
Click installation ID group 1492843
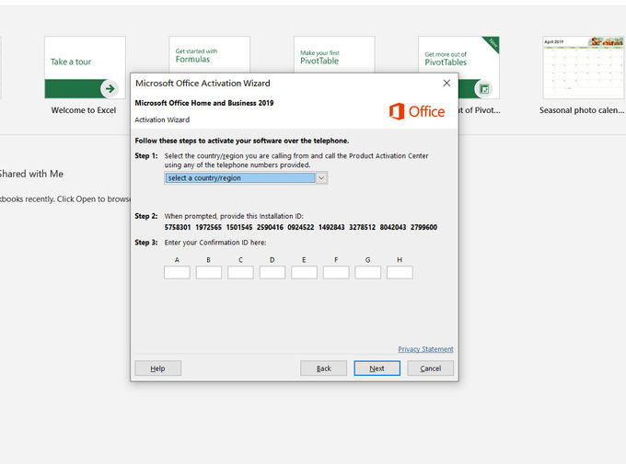[331, 227]
